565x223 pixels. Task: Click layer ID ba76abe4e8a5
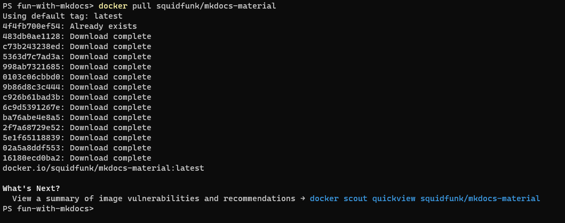pos(33,117)
